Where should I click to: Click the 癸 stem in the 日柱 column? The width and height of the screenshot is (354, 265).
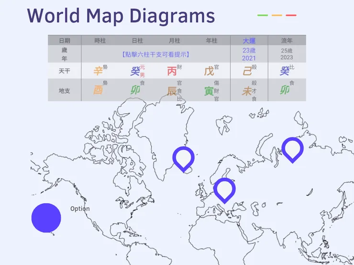click(135, 71)
